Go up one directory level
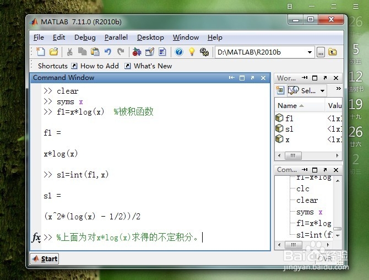 (x=332, y=52)
